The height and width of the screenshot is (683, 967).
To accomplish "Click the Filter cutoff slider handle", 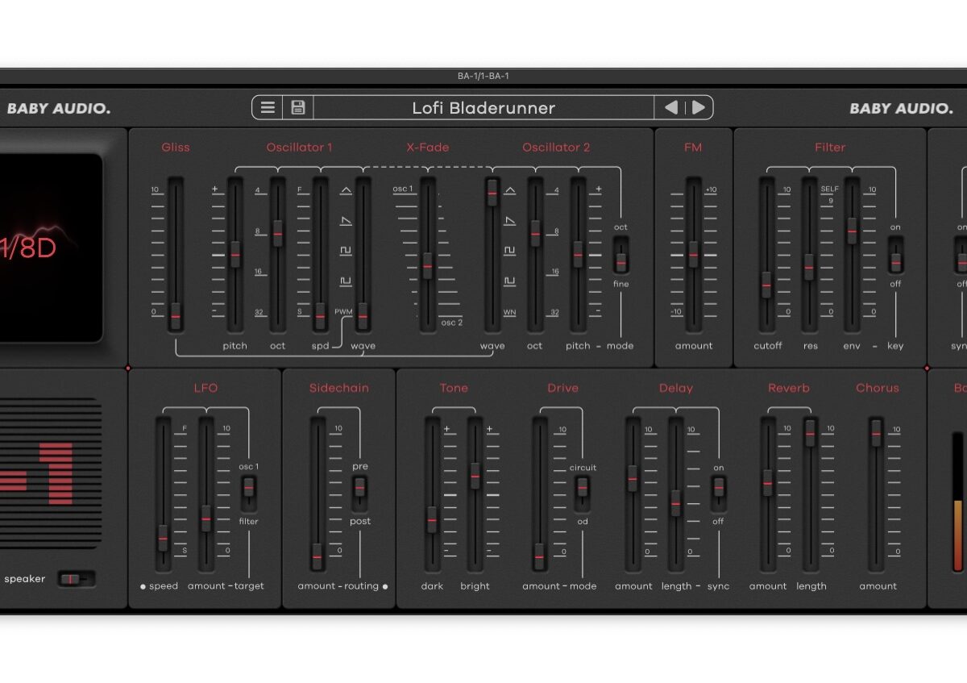I will 766,284.
